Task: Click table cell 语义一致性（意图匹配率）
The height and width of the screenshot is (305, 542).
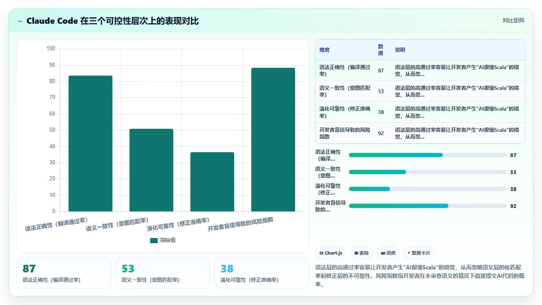Action: (345, 91)
